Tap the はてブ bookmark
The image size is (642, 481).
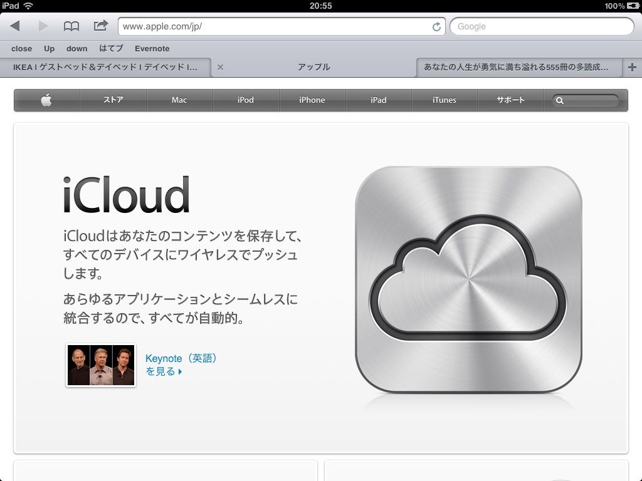coord(112,49)
